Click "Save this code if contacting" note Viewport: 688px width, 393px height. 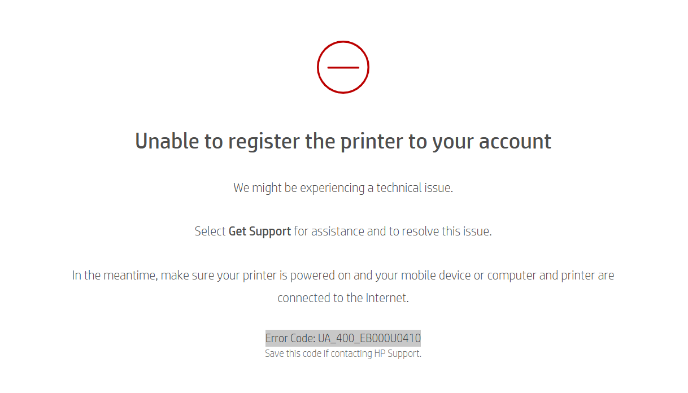click(x=319, y=354)
